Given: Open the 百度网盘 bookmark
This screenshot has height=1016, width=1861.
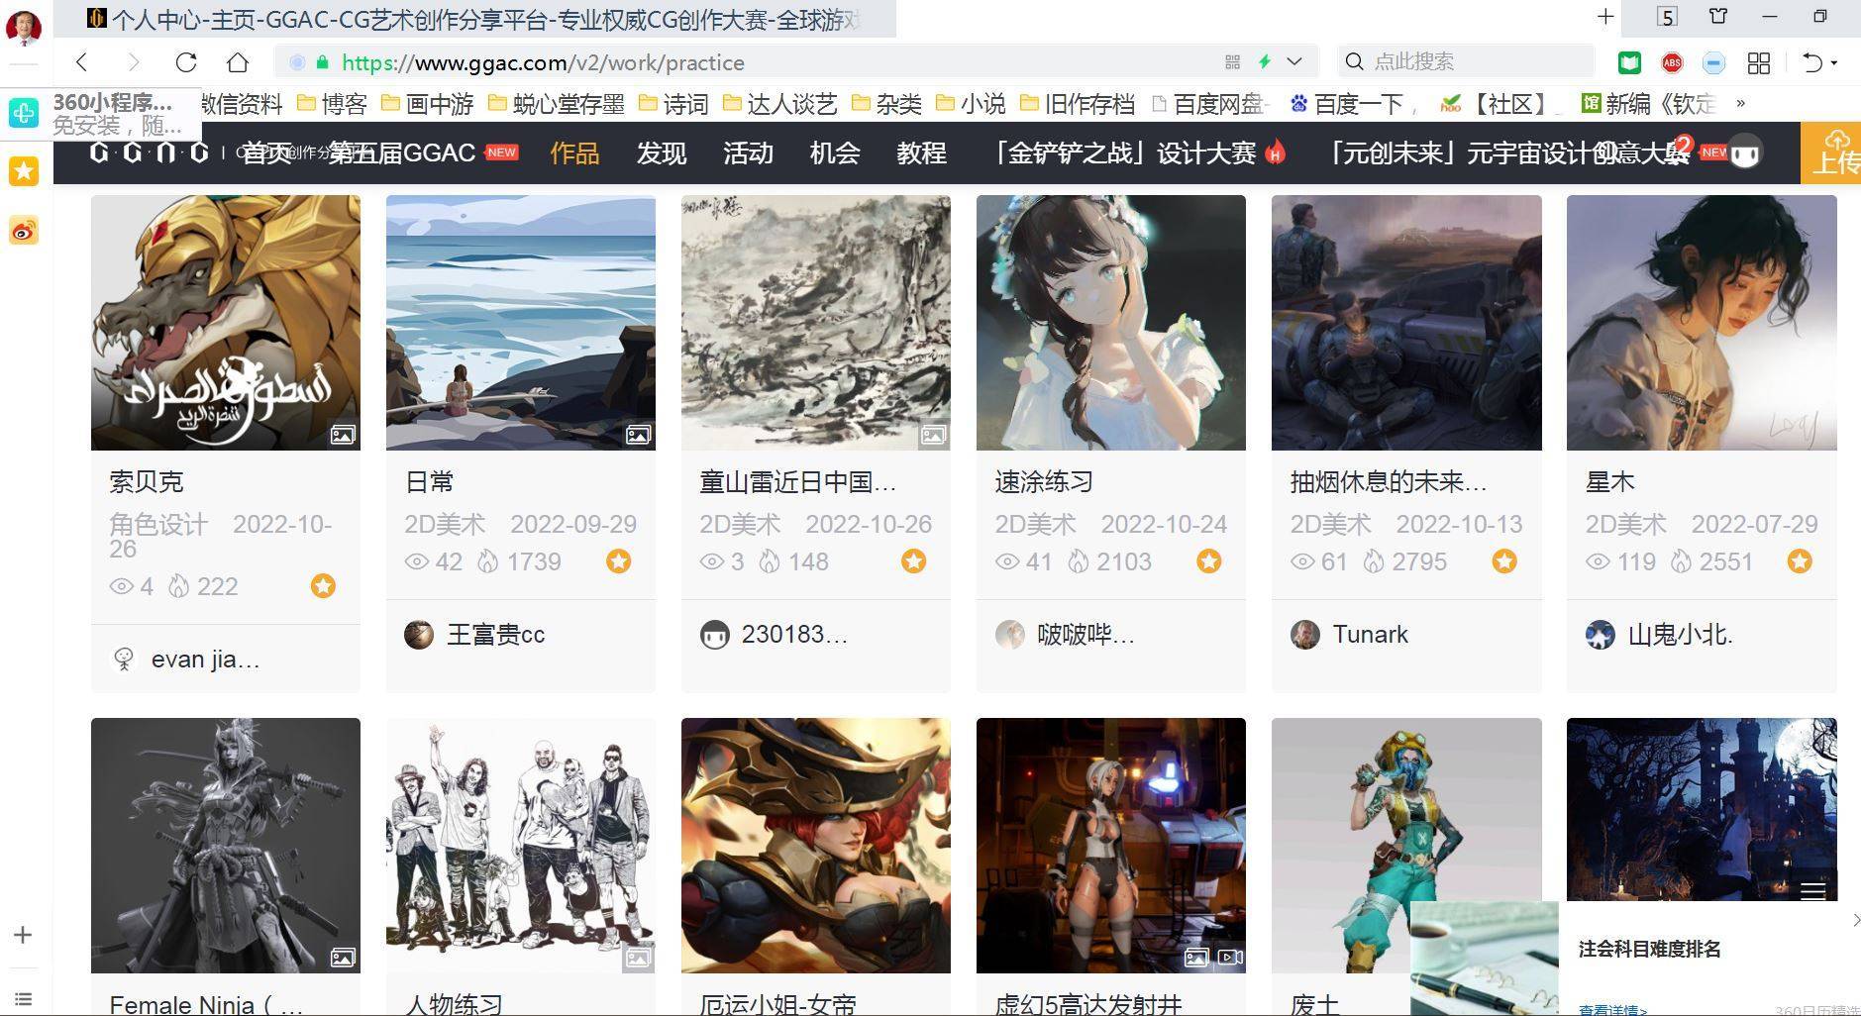Looking at the screenshot, I should (x=1210, y=104).
